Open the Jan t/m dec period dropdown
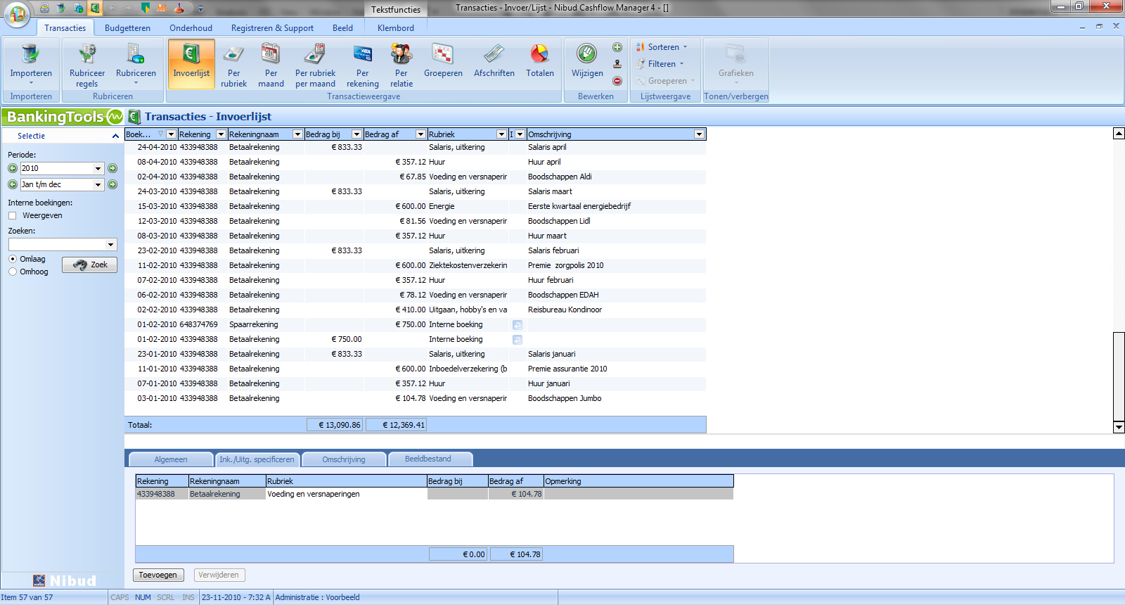The width and height of the screenshot is (1125, 605). (x=98, y=184)
